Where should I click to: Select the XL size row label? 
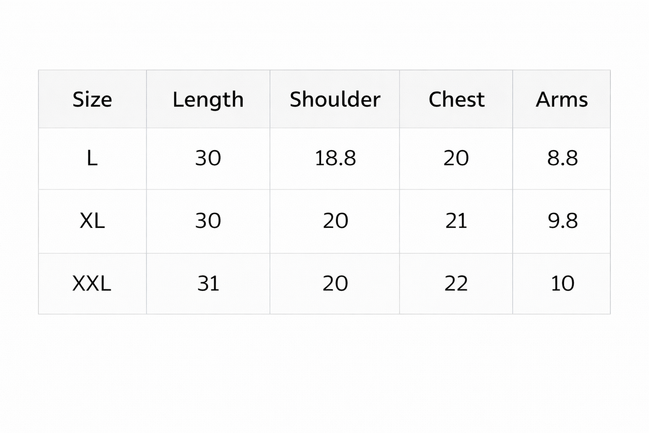[92, 221]
